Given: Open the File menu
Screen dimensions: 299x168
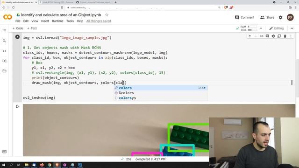Looking at the screenshot, I should (x=18, y=21).
